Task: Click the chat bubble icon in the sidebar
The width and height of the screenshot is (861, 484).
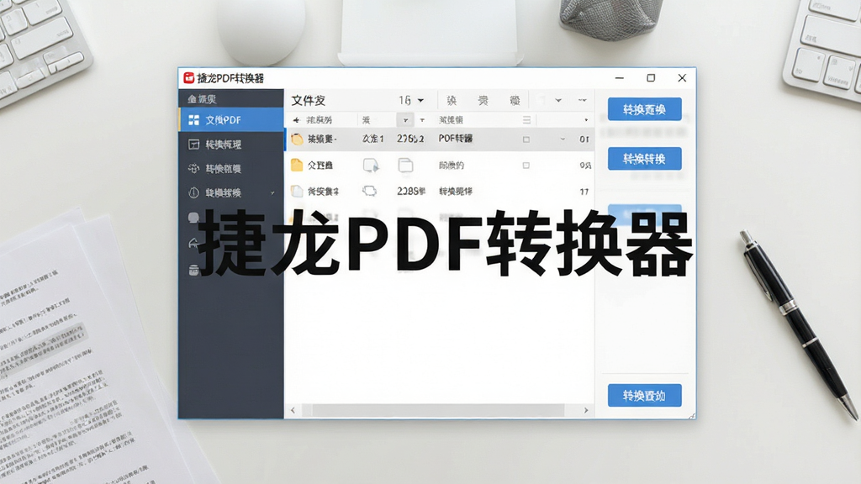Action: click(x=193, y=218)
